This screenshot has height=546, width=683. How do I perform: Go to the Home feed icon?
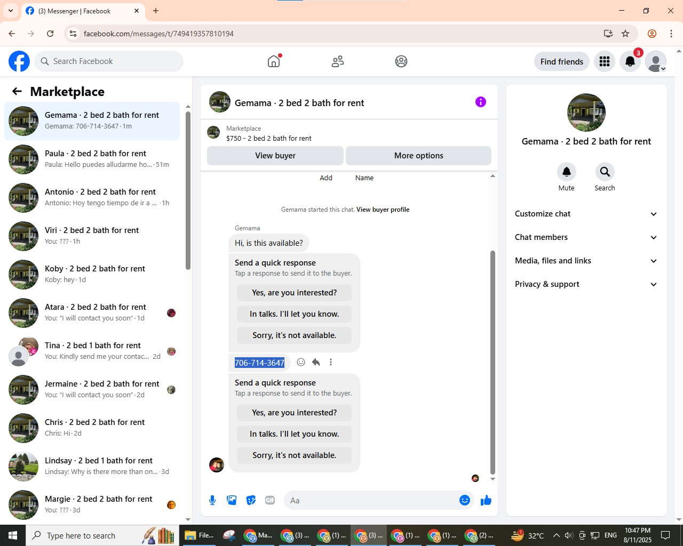click(x=274, y=61)
